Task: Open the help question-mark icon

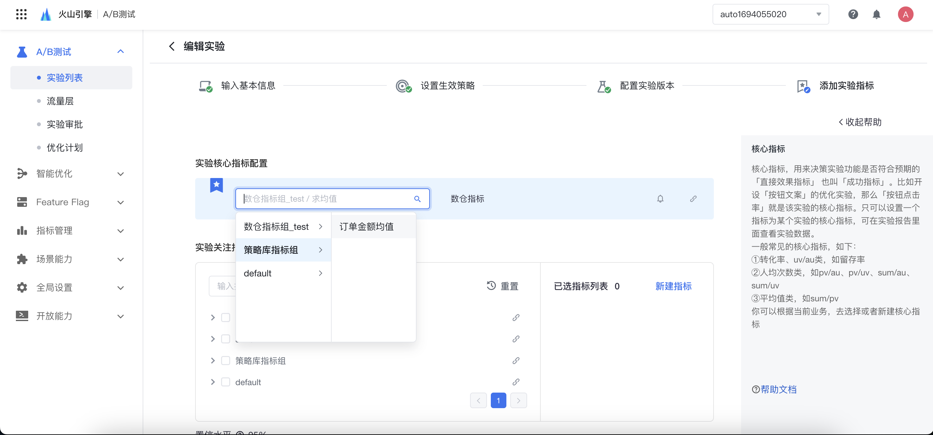Action: (853, 15)
